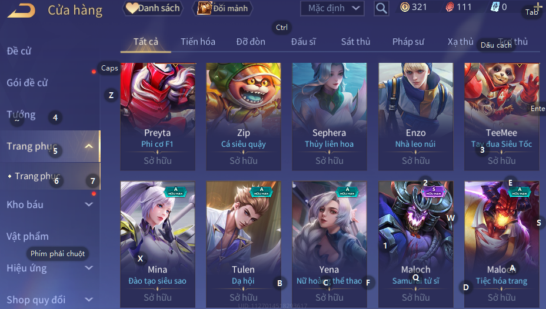546x309 pixels.
Task: Expand the Shop quy đổi section
Action: point(89,299)
